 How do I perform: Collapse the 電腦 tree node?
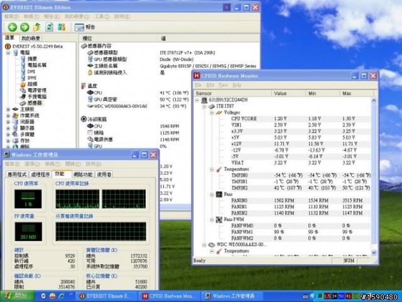point(8,53)
